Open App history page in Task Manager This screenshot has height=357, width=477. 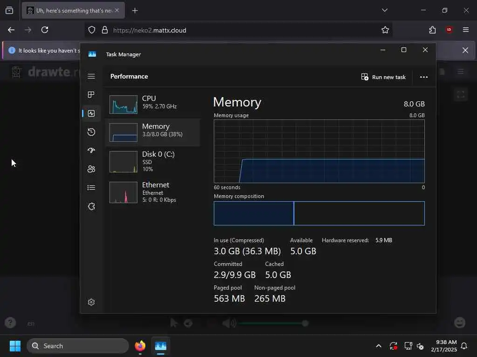point(91,132)
